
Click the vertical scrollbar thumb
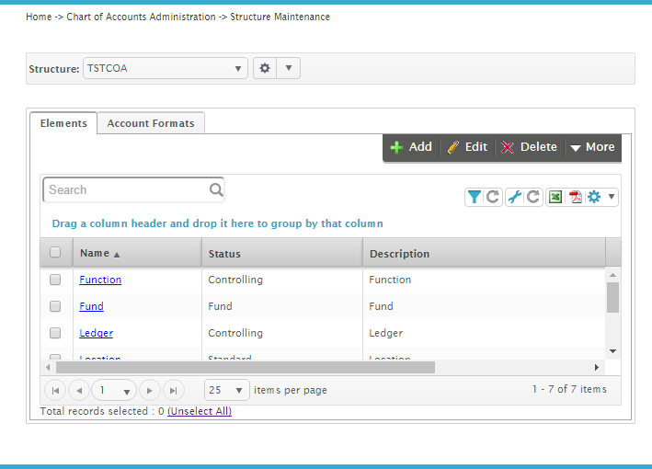[x=612, y=297]
